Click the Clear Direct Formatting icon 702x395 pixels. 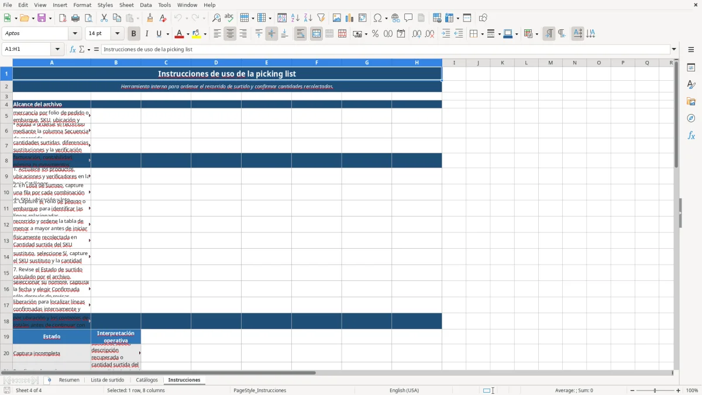163,18
